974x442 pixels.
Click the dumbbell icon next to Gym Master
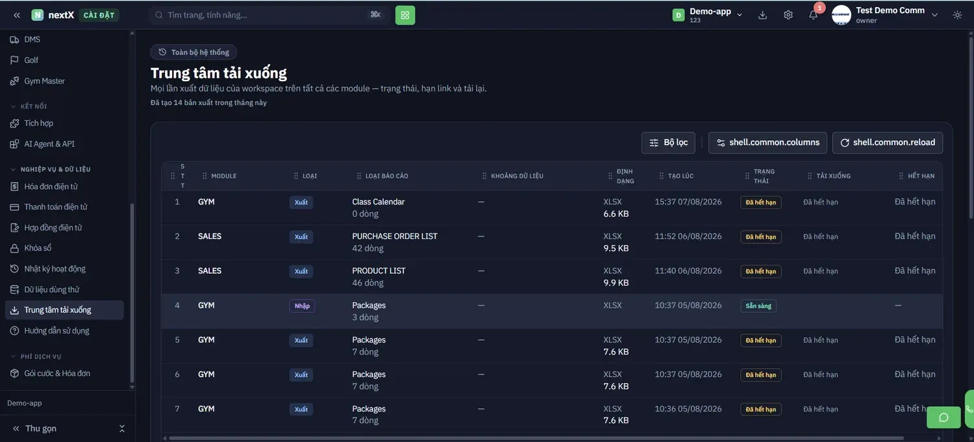[x=14, y=81]
